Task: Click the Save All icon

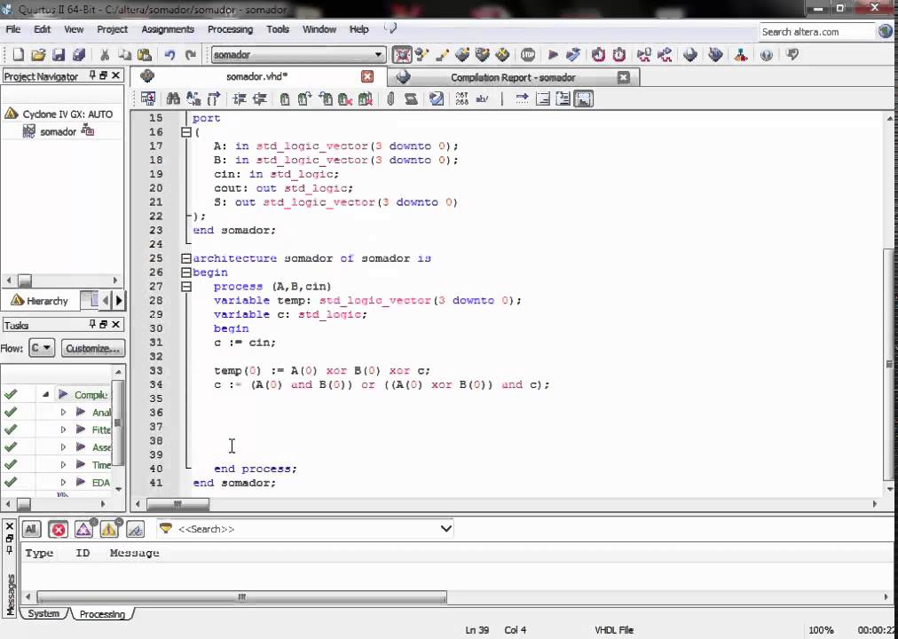Action: 79,55
